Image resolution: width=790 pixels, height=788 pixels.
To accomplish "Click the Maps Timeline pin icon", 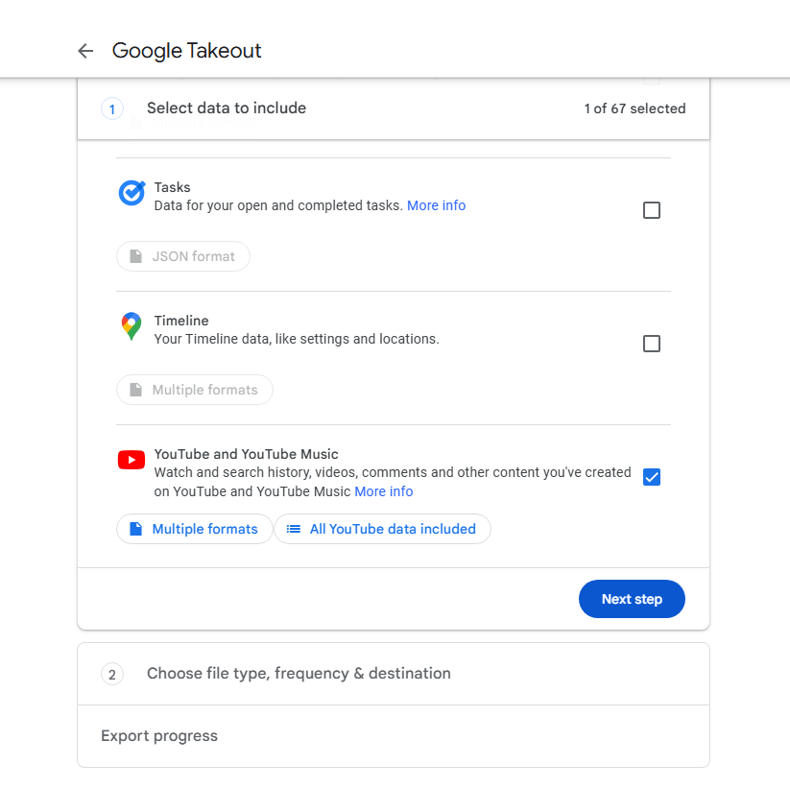I will (x=132, y=326).
